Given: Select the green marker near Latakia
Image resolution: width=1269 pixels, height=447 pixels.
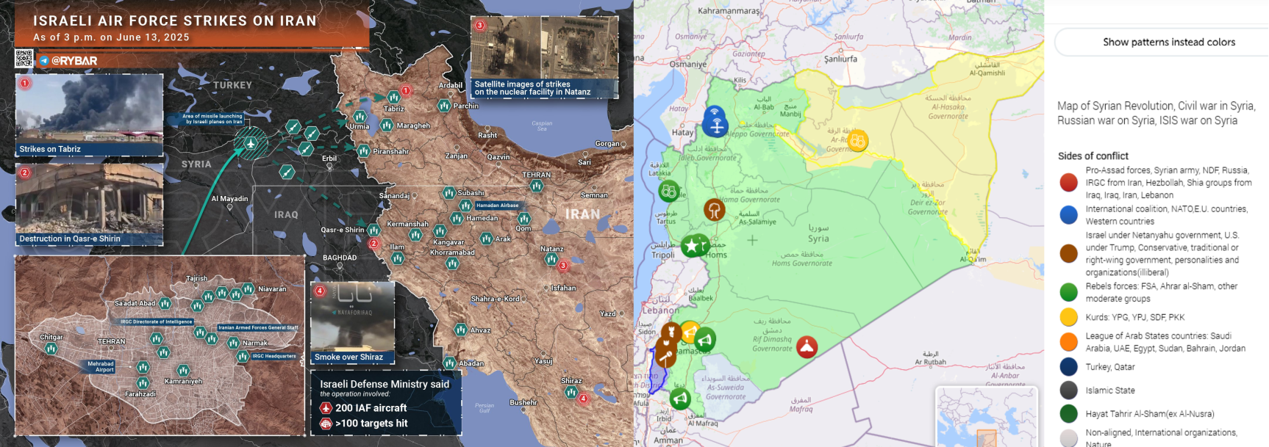Looking at the screenshot, I should (669, 192).
